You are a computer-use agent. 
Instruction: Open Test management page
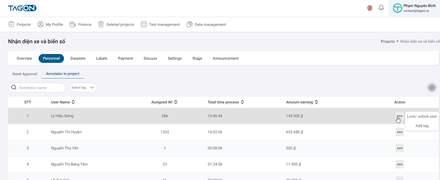(160, 24)
